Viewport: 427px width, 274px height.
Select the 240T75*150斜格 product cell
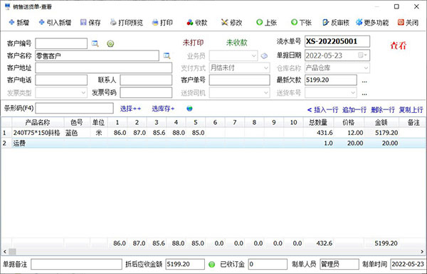point(38,133)
